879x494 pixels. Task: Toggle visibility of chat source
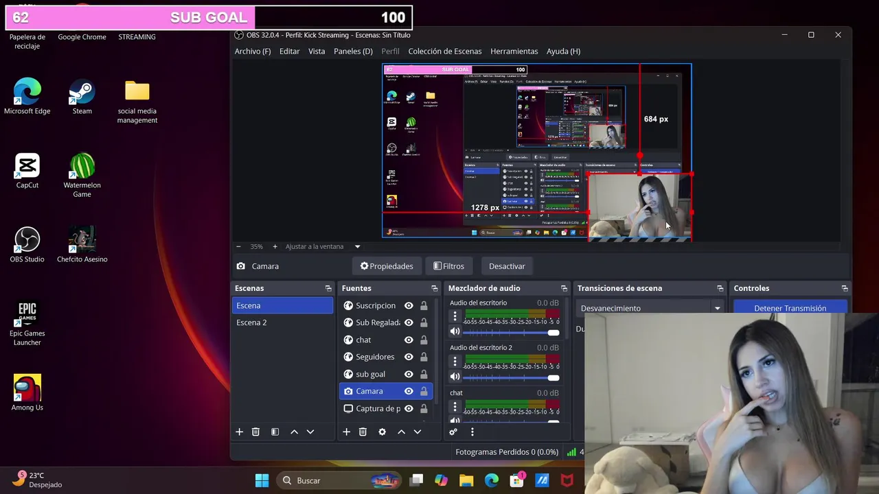point(409,340)
